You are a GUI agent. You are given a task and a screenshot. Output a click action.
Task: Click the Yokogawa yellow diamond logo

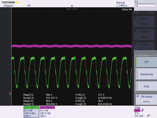point(17,2)
